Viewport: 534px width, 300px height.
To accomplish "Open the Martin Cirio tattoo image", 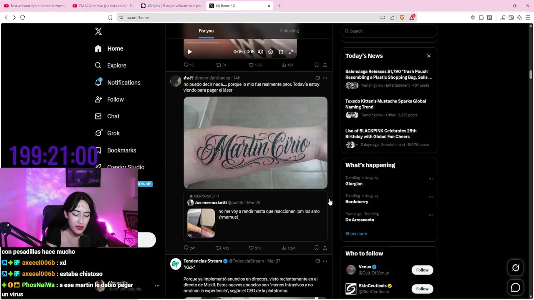I will [x=255, y=143].
